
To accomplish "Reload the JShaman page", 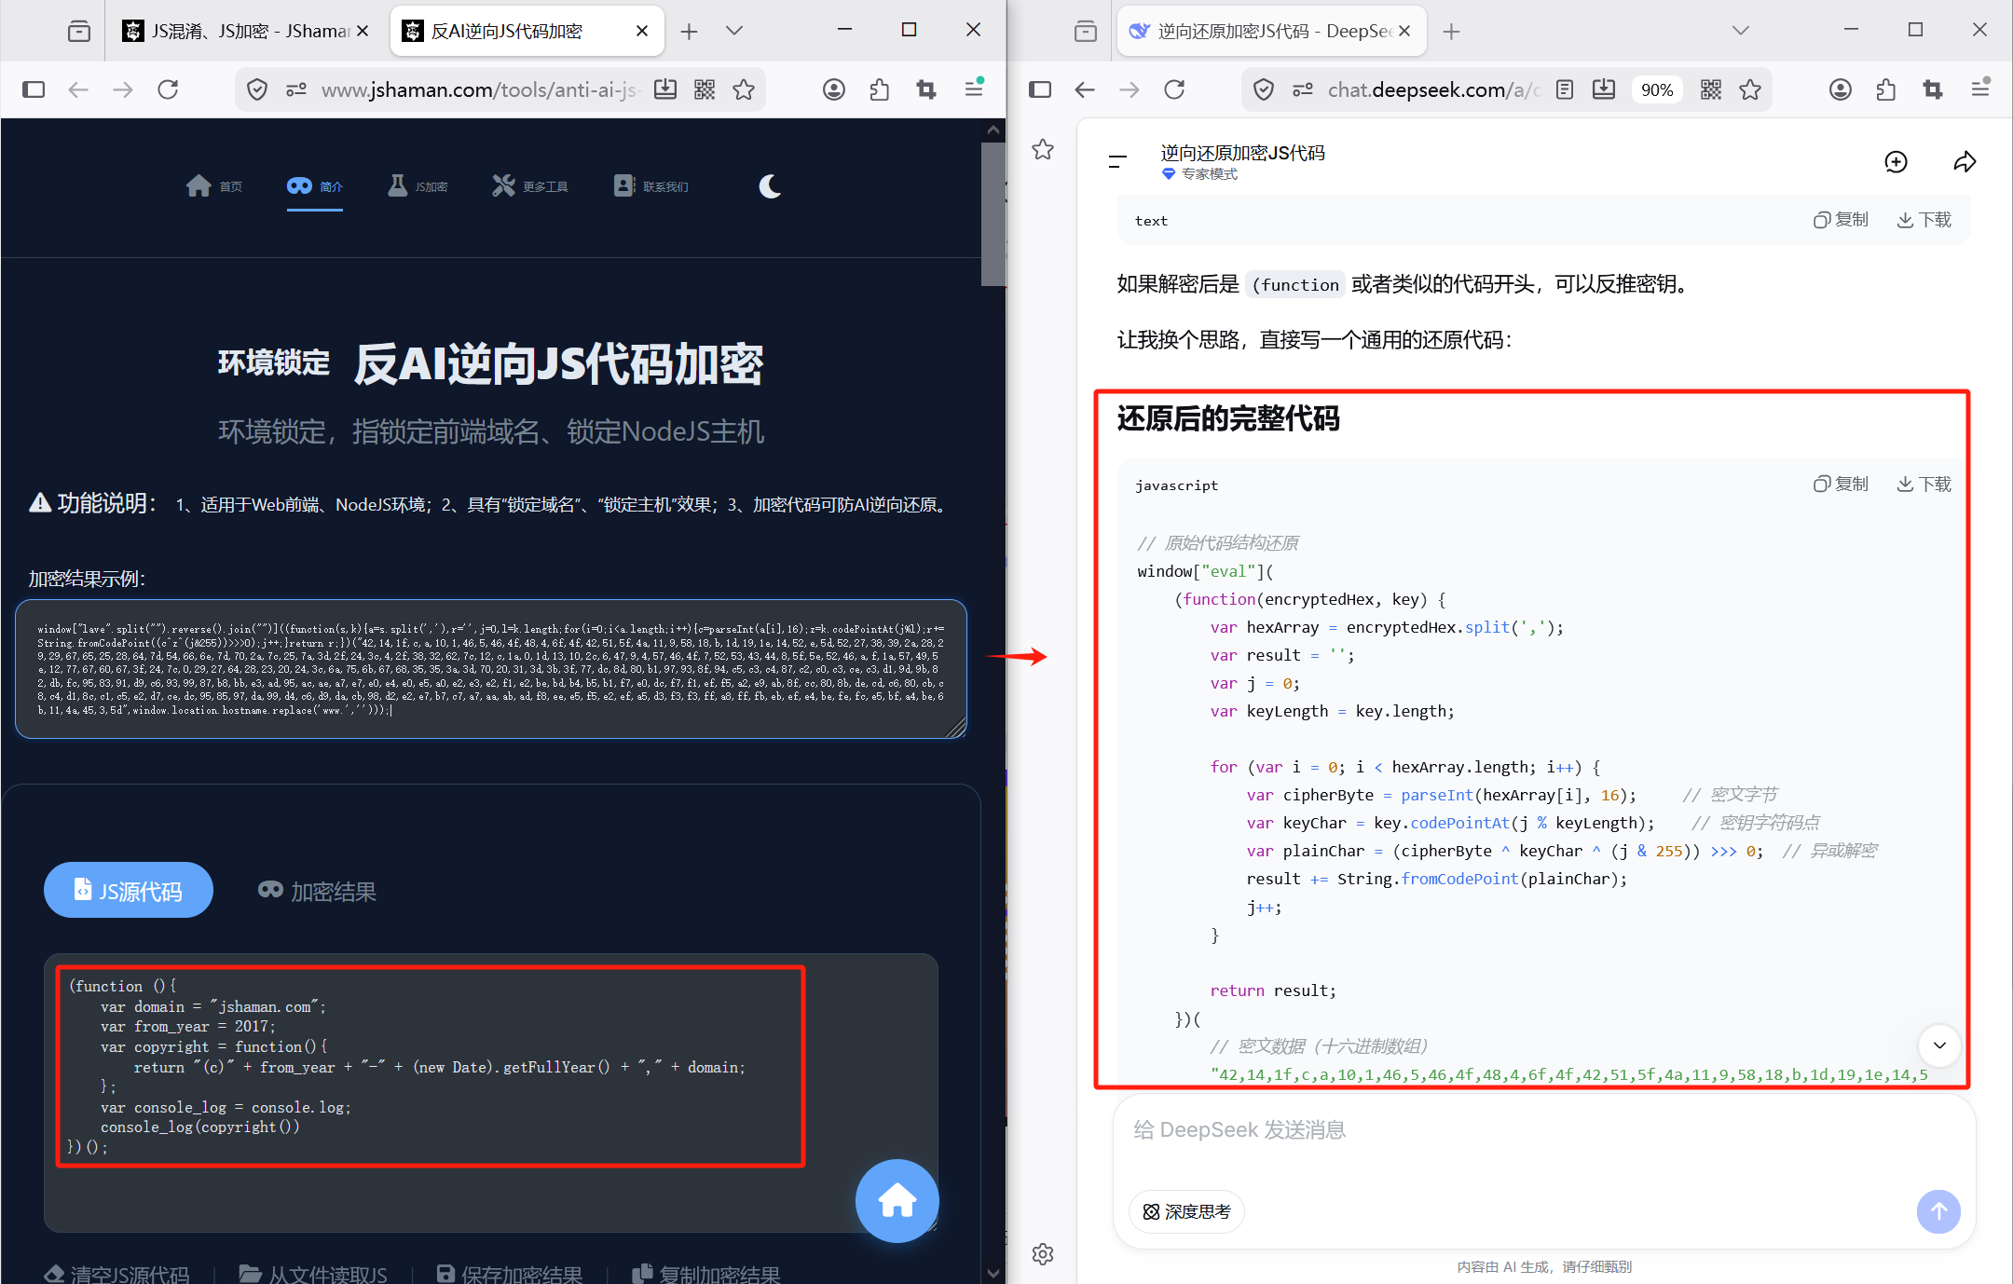I will [168, 89].
